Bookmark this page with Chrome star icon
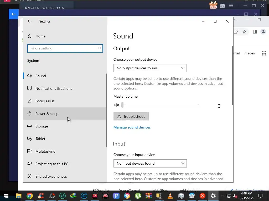269x201 pixels. coord(244,32)
